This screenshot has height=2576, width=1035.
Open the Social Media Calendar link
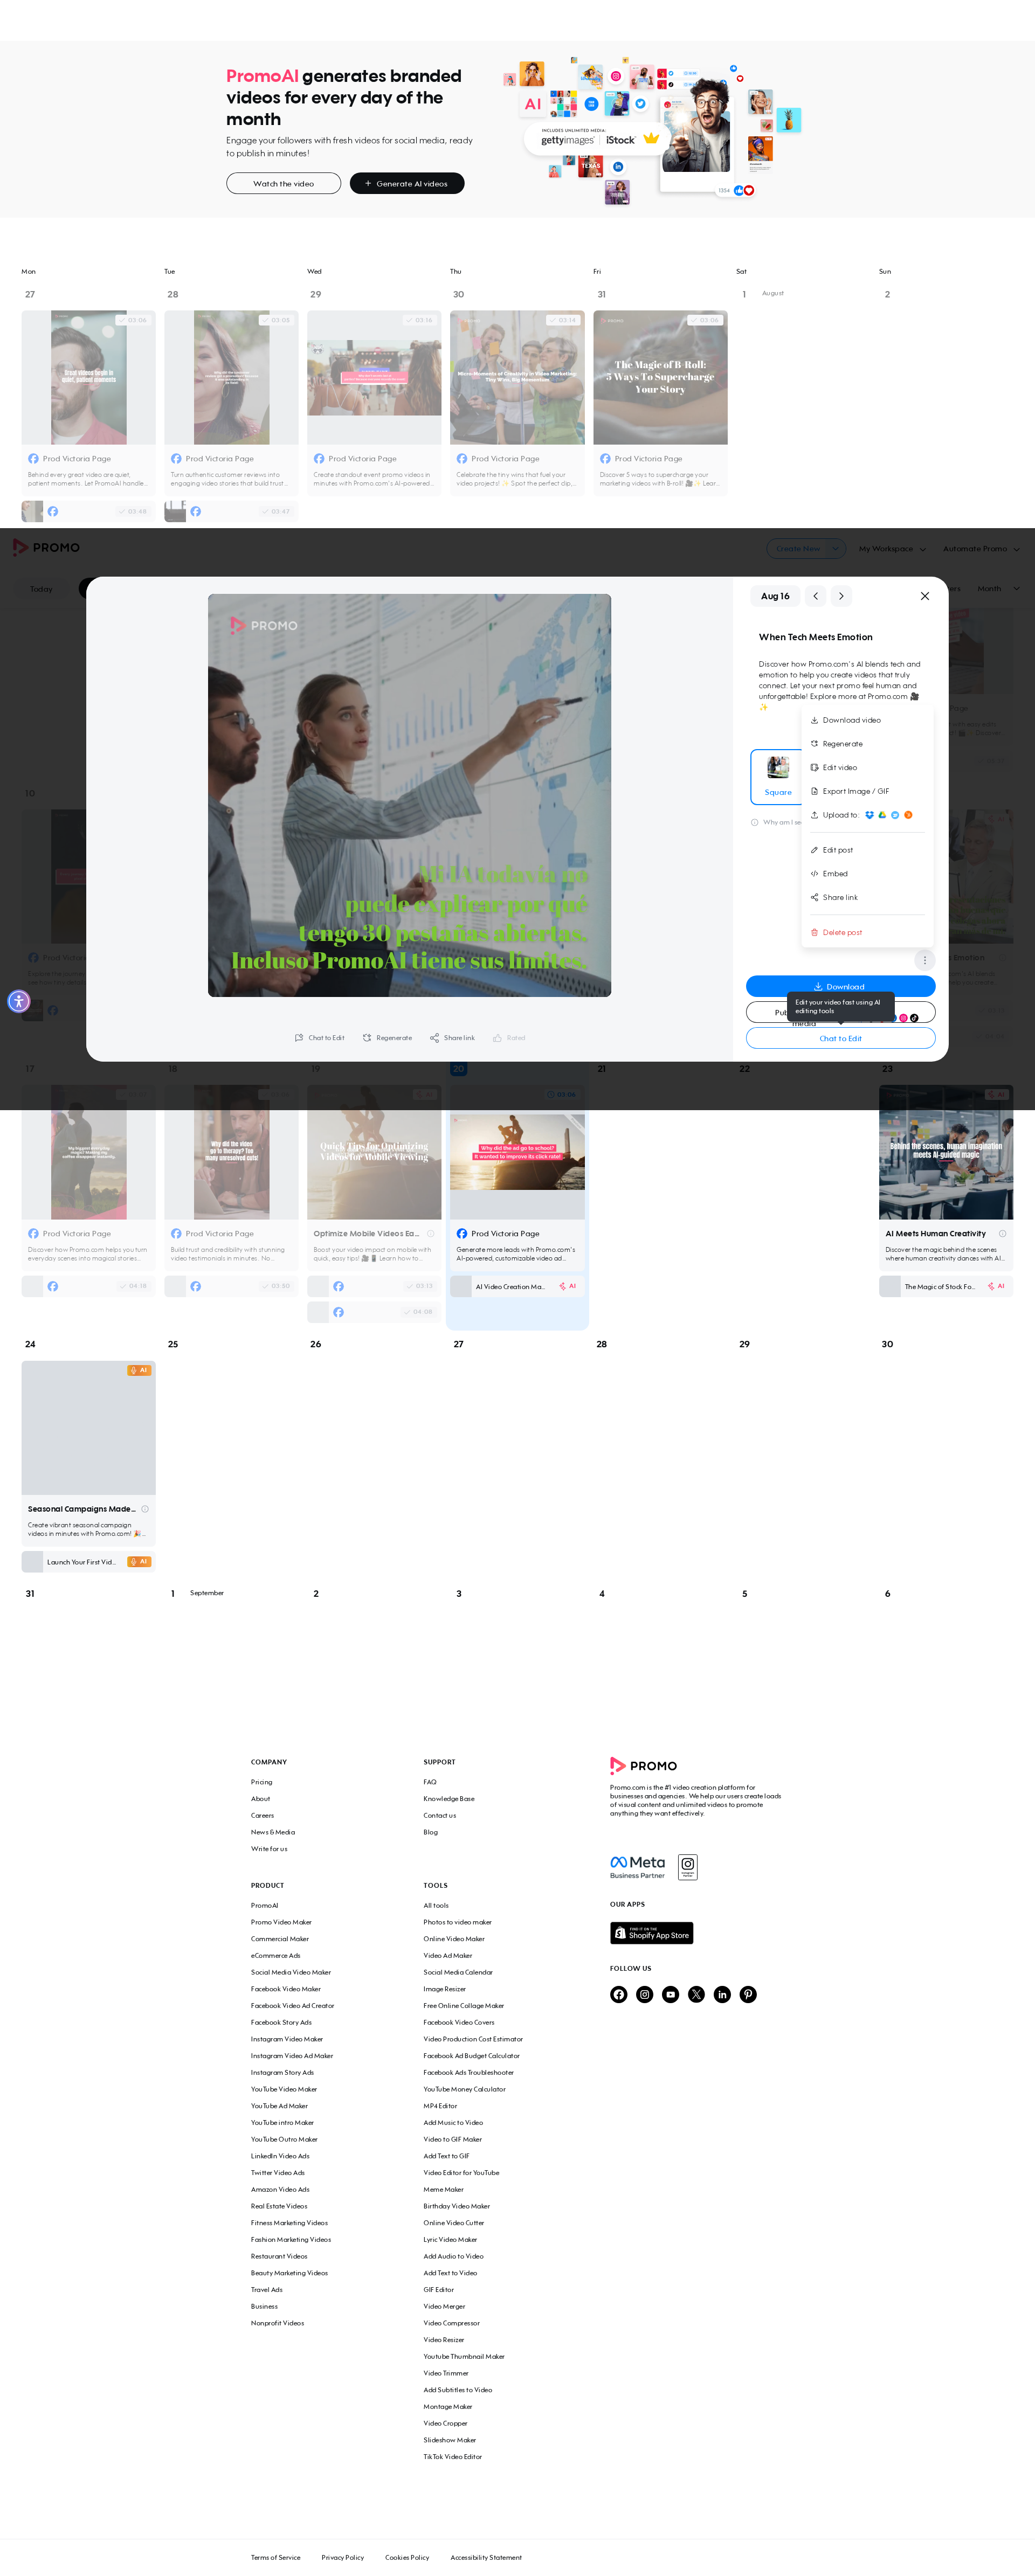point(457,1972)
